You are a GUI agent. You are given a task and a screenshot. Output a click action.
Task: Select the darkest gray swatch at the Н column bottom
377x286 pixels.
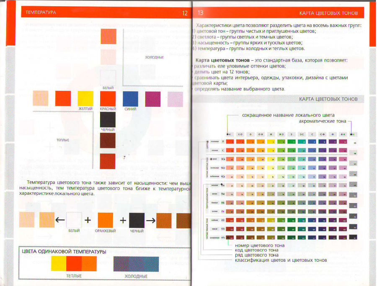[353, 237]
